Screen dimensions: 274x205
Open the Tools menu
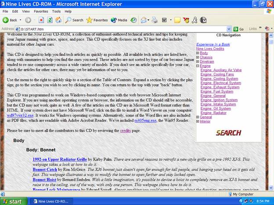point(56,11)
